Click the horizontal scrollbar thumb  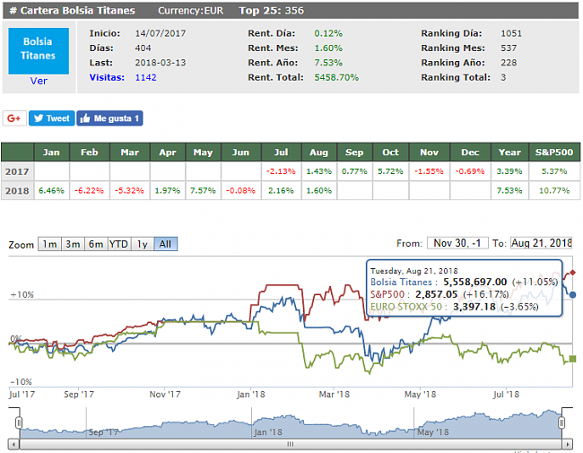tap(291, 444)
